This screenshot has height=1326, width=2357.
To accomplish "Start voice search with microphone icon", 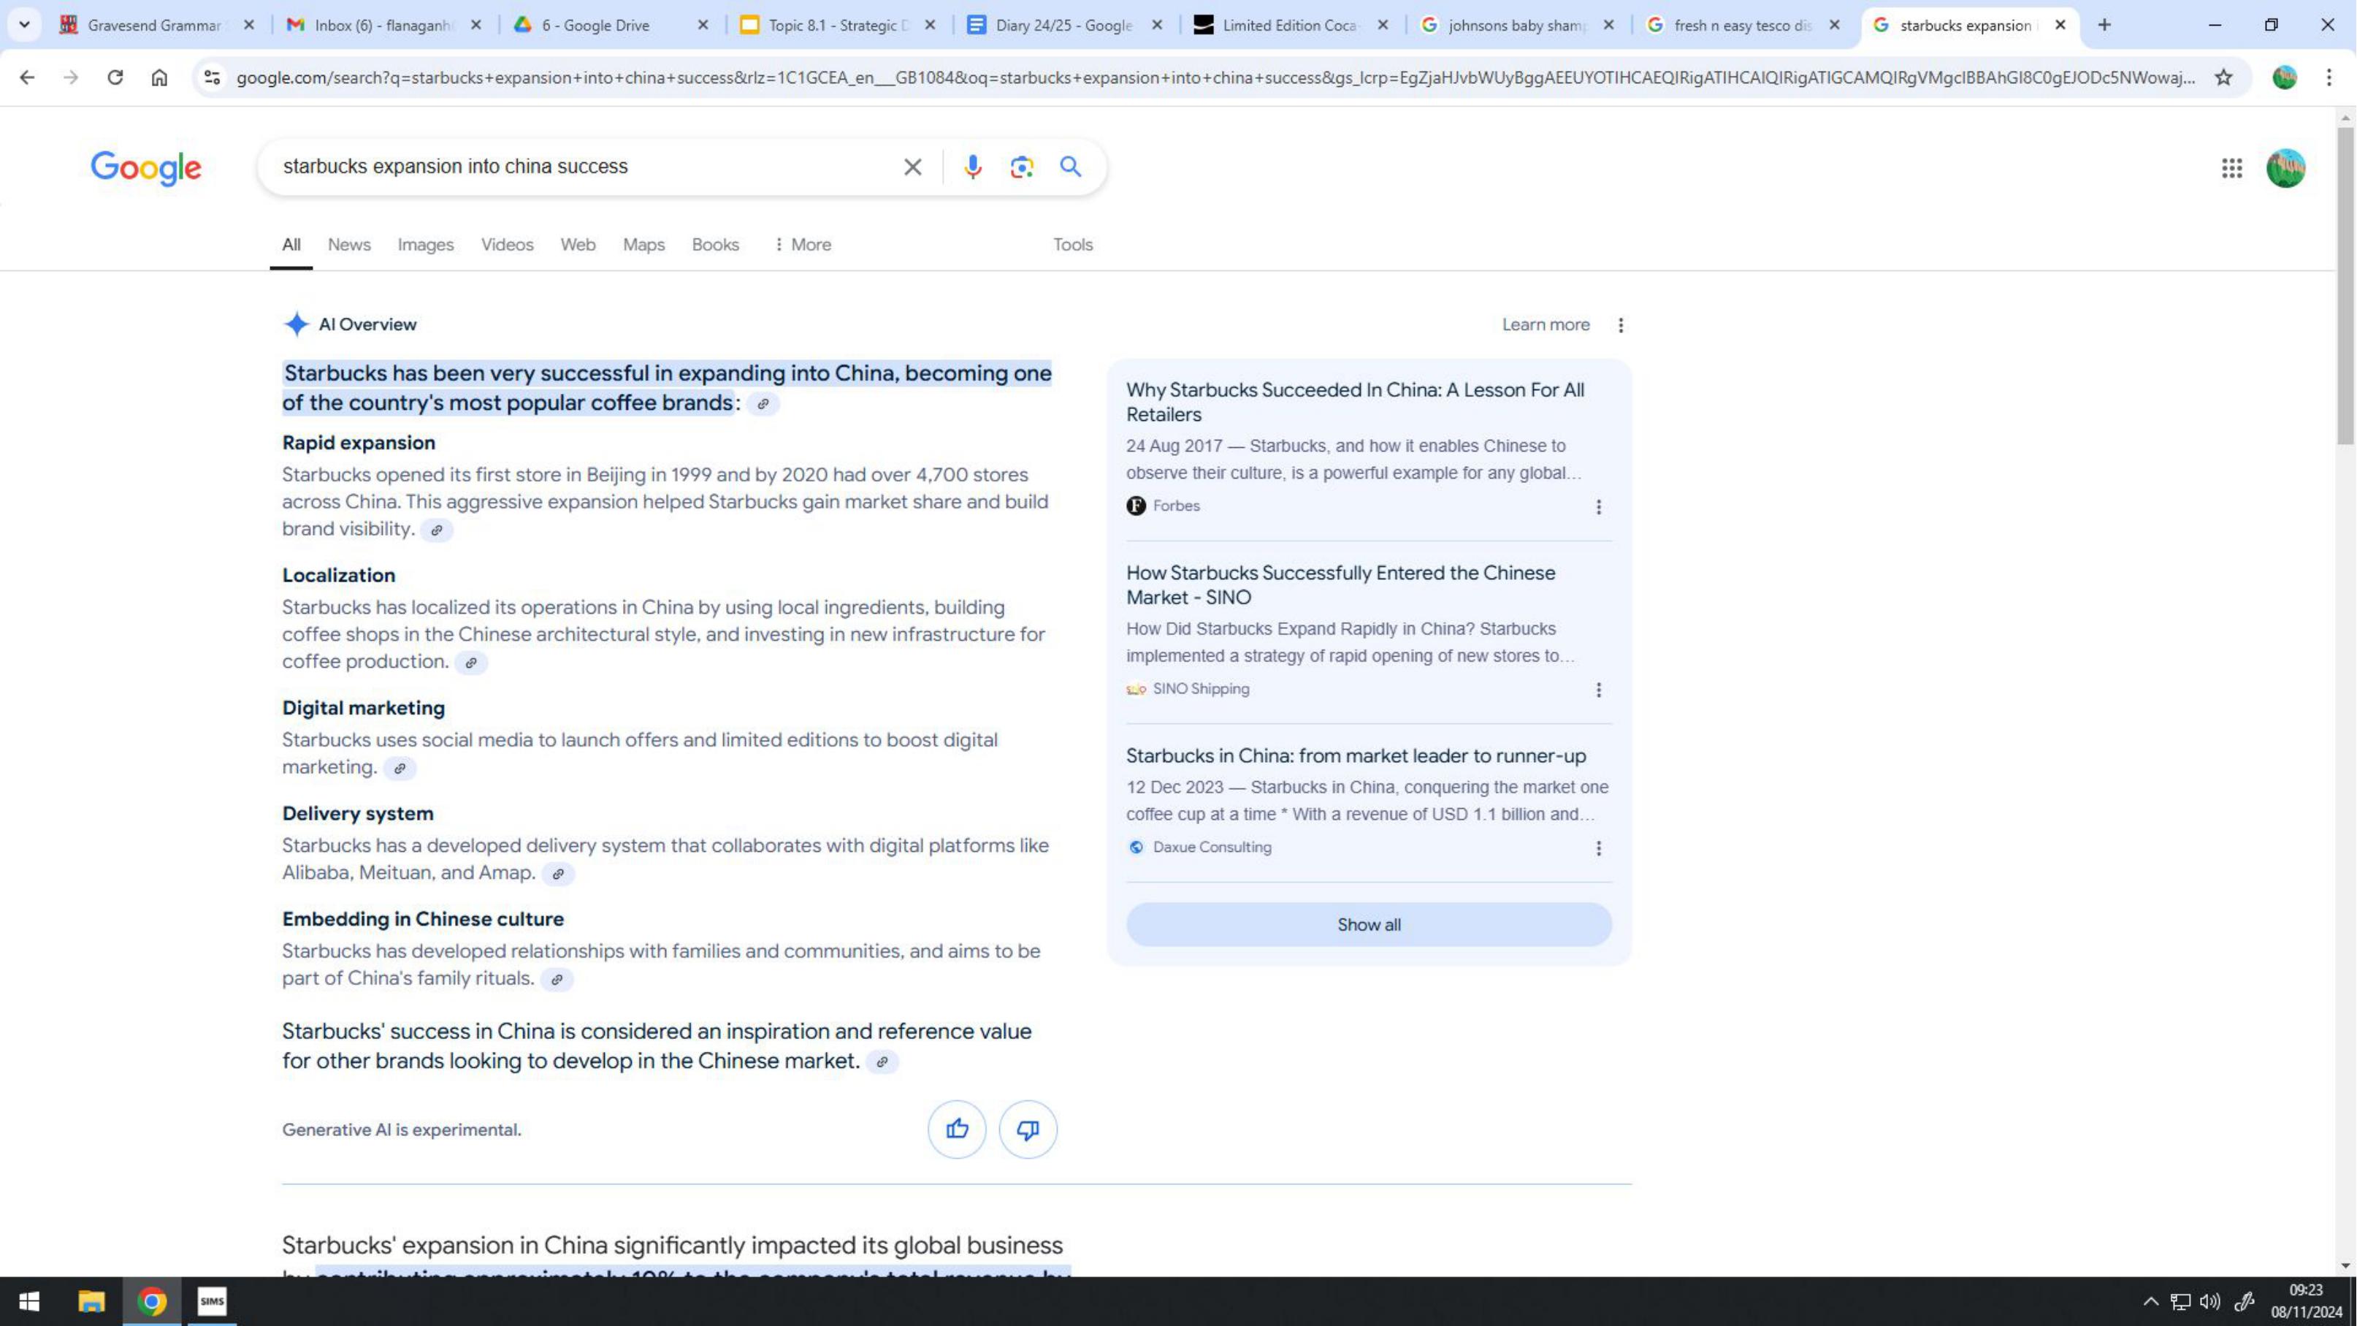I will 973,167.
